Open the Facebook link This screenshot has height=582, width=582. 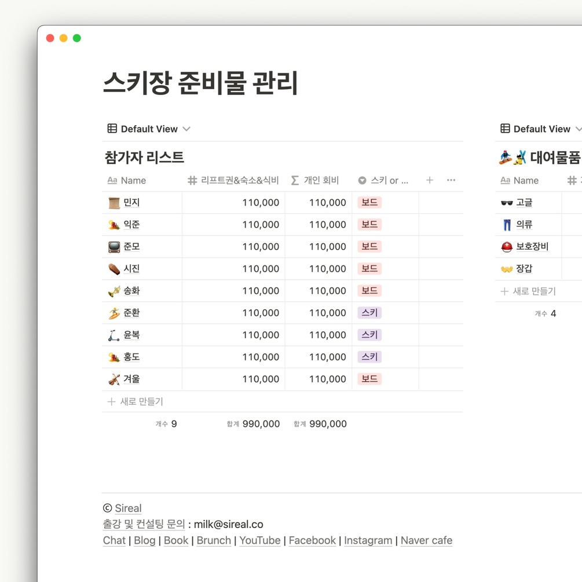point(312,540)
